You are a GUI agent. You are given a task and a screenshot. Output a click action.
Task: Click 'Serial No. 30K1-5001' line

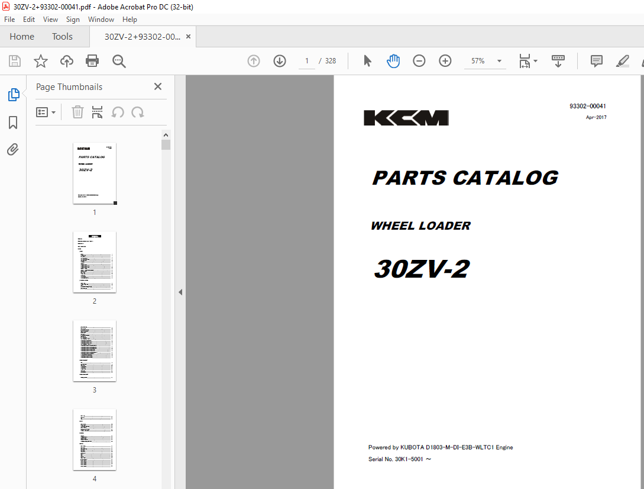[x=400, y=459]
